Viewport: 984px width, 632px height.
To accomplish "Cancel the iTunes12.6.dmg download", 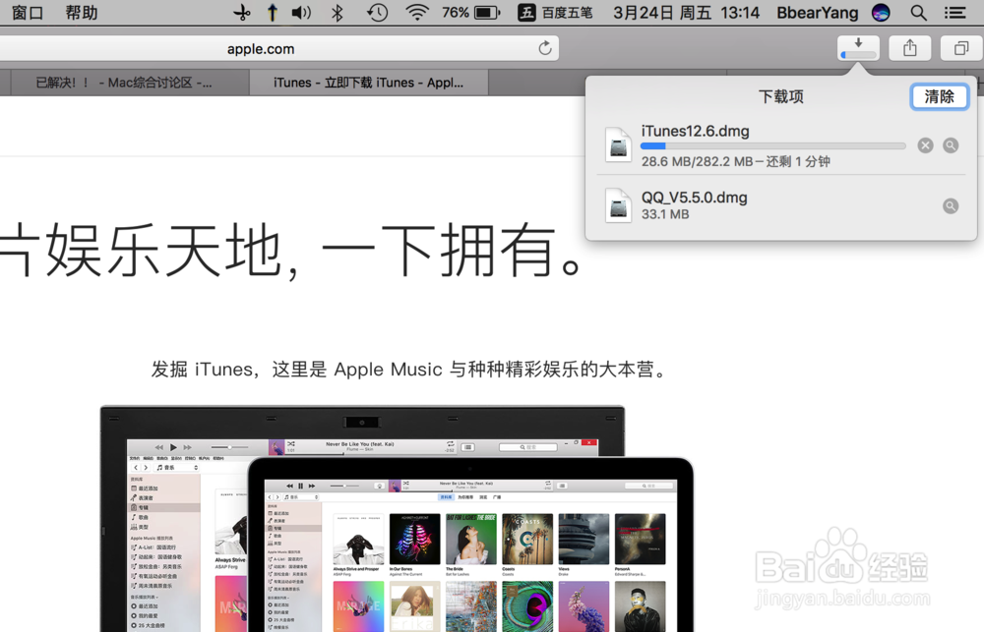I will (x=925, y=145).
